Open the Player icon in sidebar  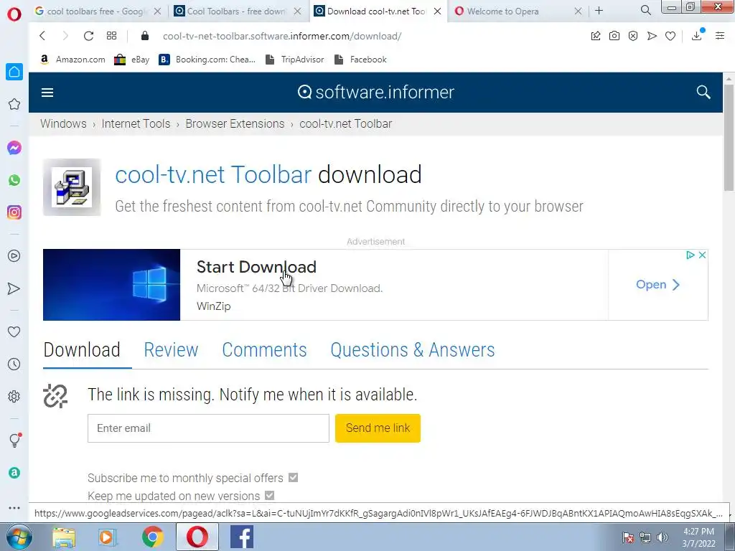coord(14,256)
